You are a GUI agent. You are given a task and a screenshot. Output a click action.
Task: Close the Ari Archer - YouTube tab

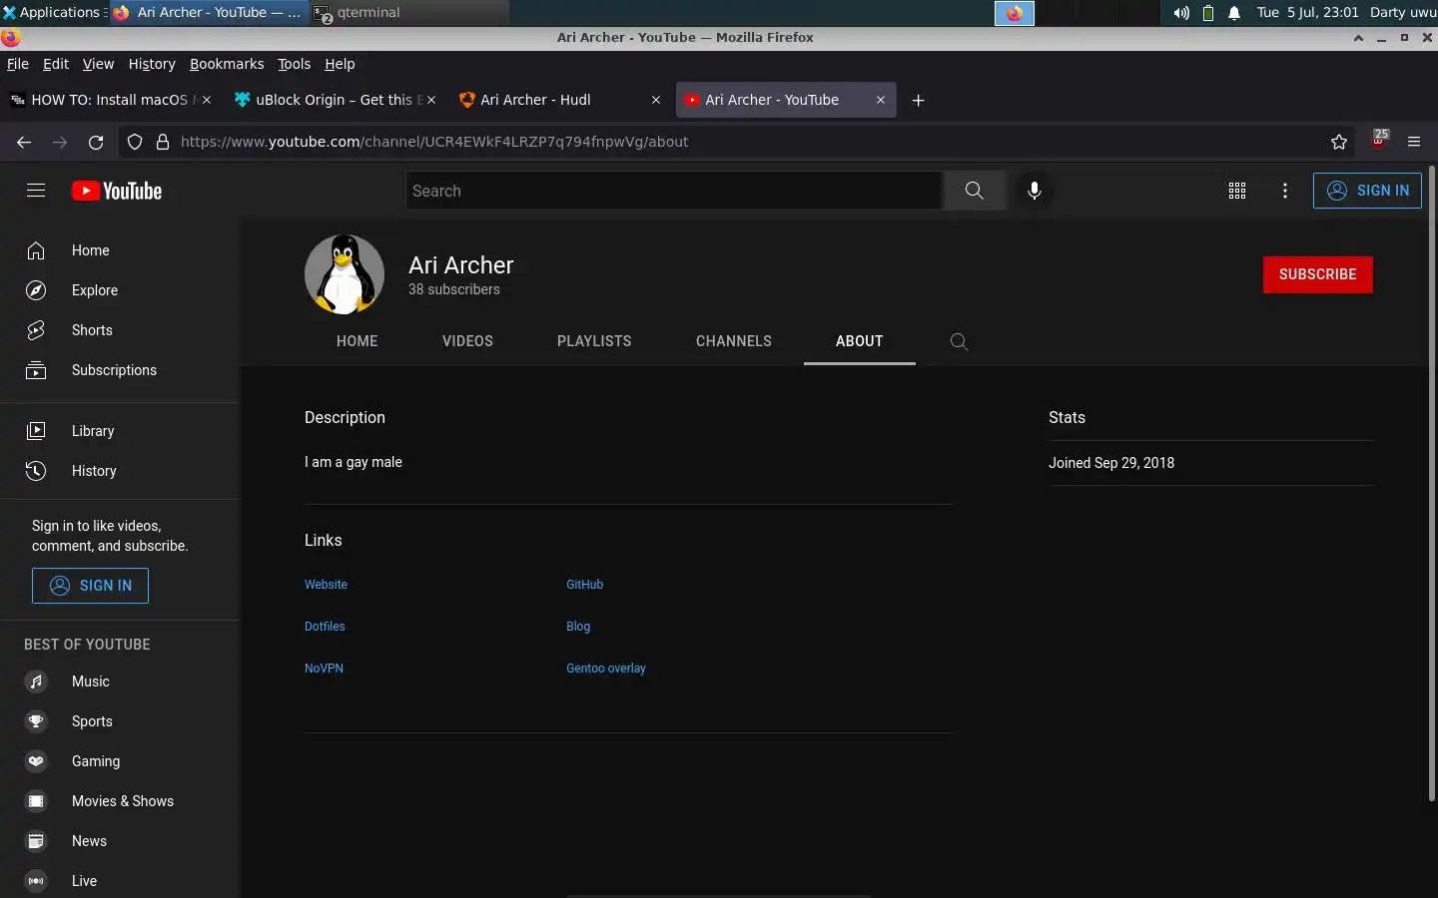point(881,100)
